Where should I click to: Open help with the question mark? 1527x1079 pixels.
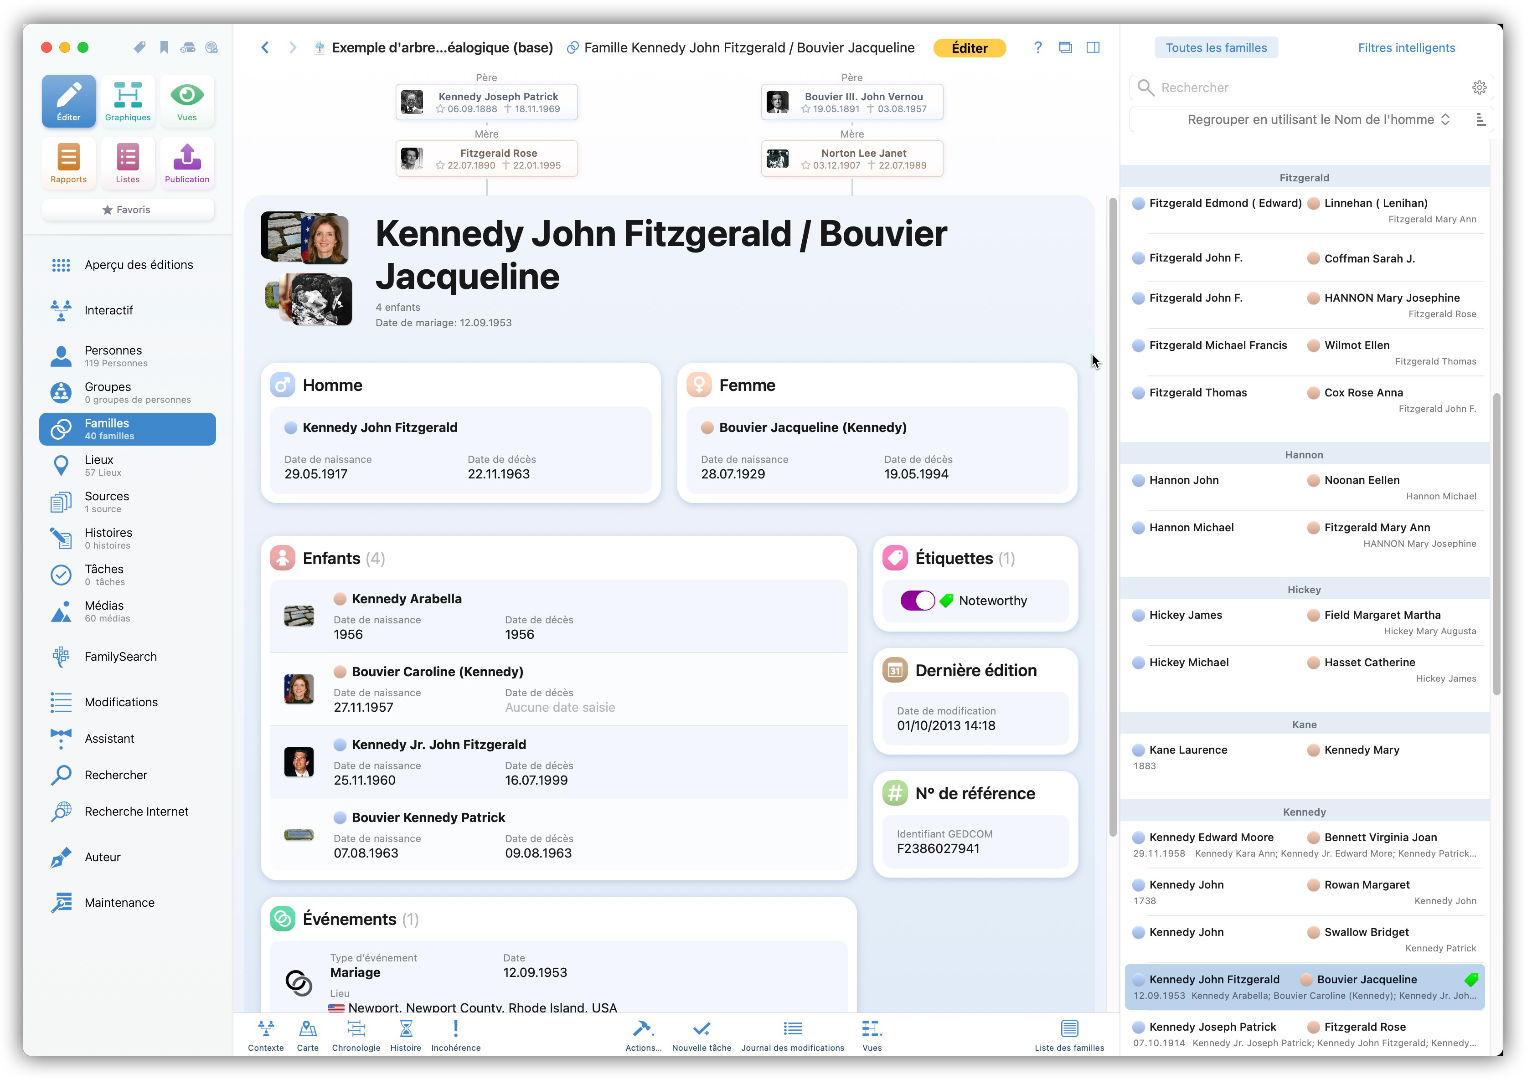click(x=1038, y=47)
